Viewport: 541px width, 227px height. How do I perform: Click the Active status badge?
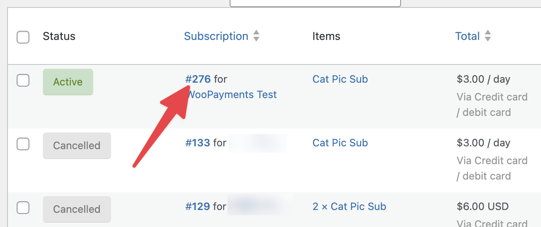coord(68,82)
